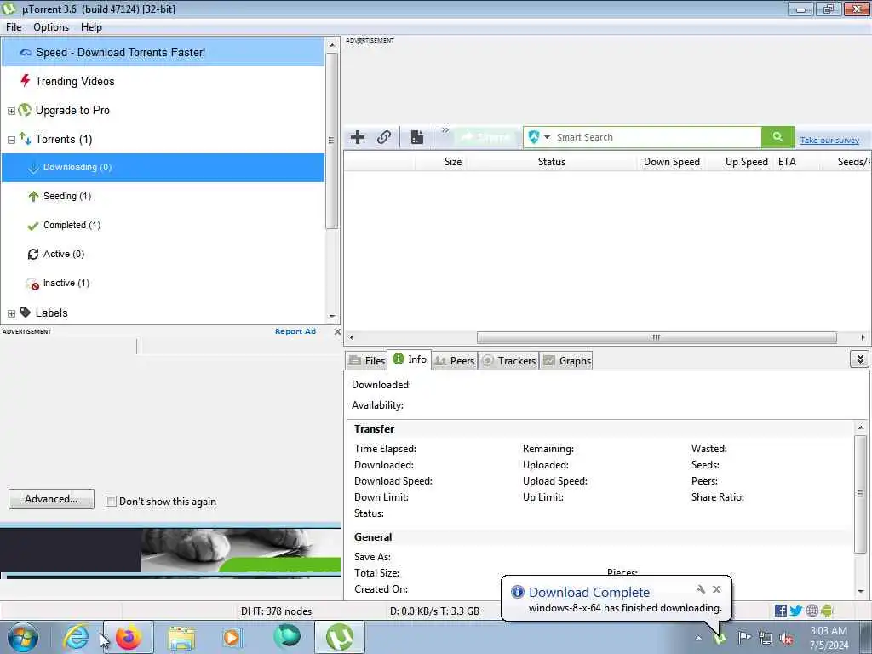Select the Downloading (0) category
This screenshot has width=872, height=654.
click(x=163, y=168)
